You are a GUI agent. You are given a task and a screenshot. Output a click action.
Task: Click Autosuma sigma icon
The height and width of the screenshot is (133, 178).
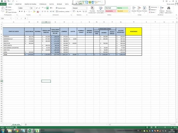[x=150, y=7]
